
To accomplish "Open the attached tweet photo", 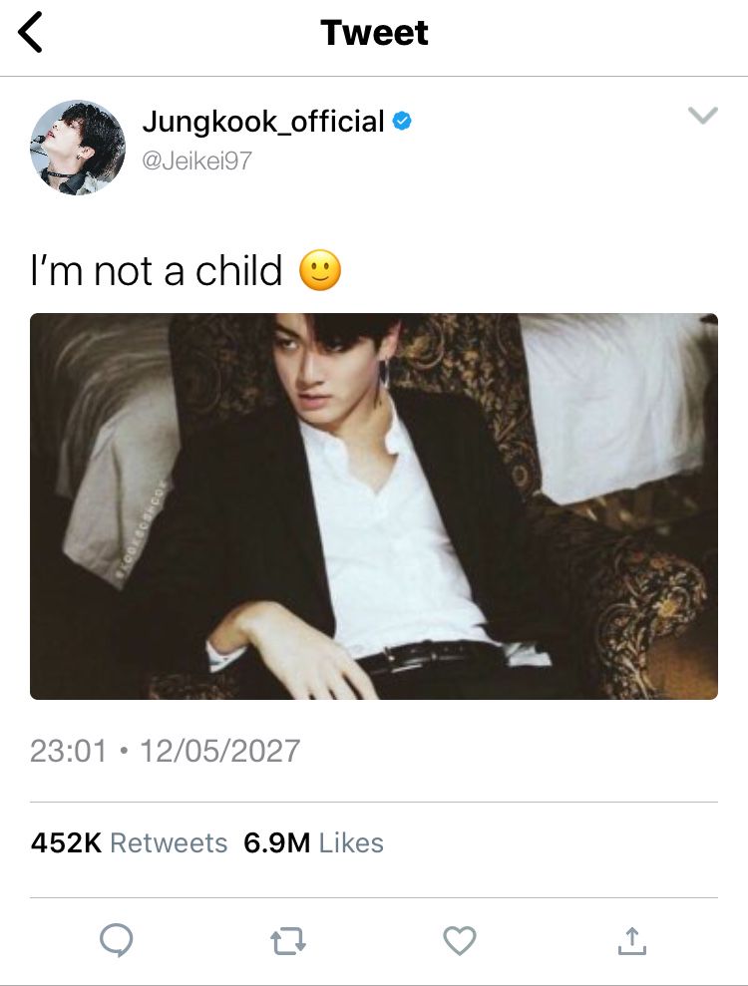I will click(x=374, y=506).
